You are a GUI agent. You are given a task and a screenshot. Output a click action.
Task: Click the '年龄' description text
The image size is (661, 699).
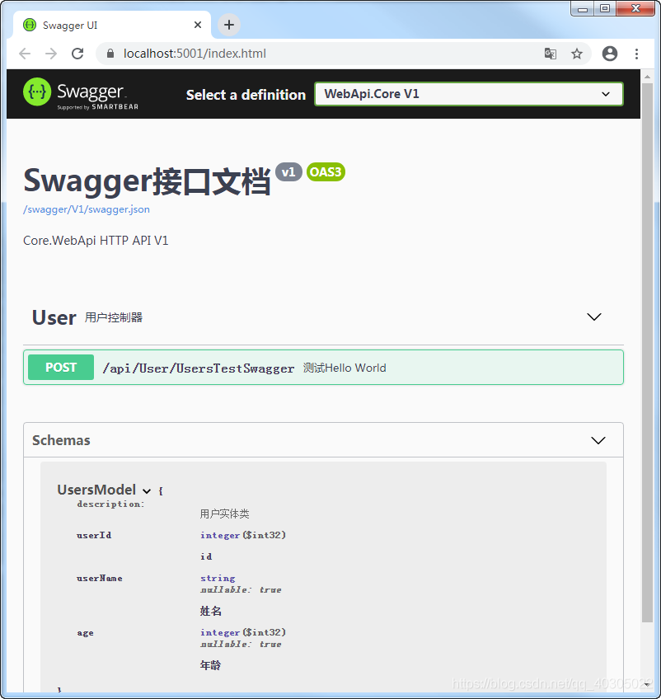210,665
